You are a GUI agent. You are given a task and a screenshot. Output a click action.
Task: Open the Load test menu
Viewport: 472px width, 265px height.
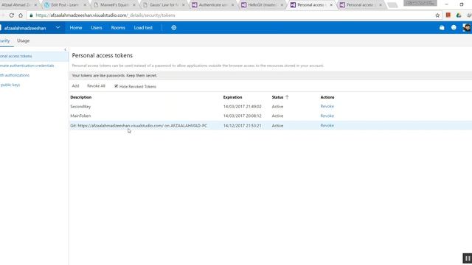tap(143, 28)
